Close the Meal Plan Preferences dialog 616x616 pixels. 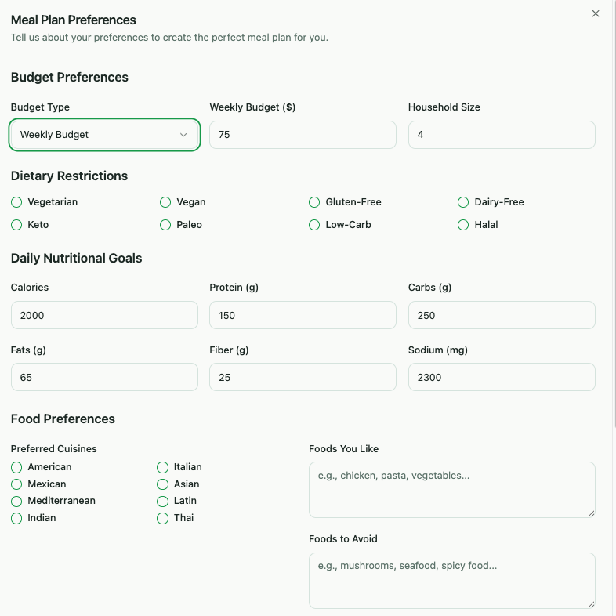tap(596, 13)
